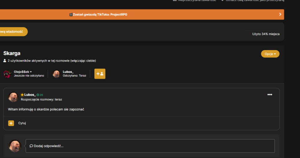300x158 pixels.
Task: Open Lubos_ profile from message header
Action: pos(30,95)
